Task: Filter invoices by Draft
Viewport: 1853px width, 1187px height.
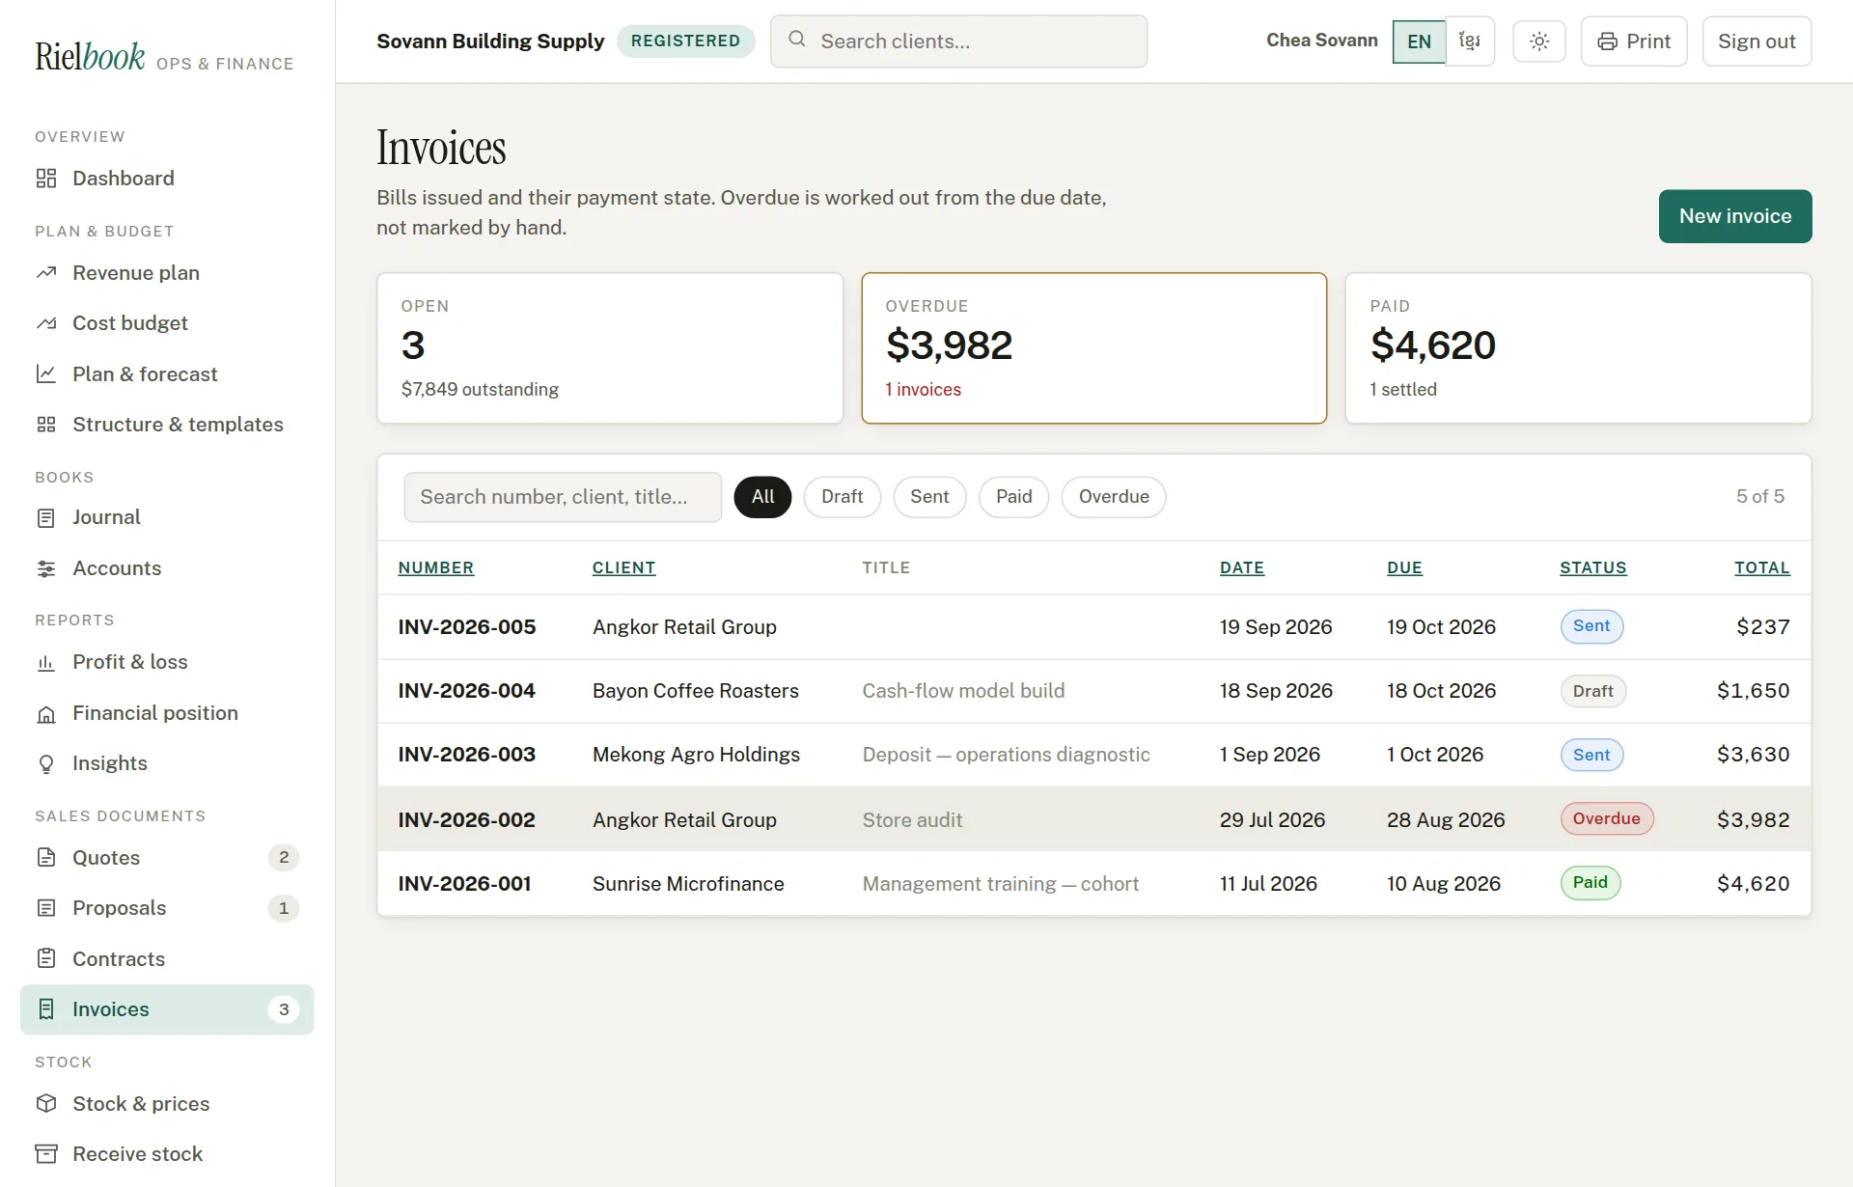Action: [842, 497]
